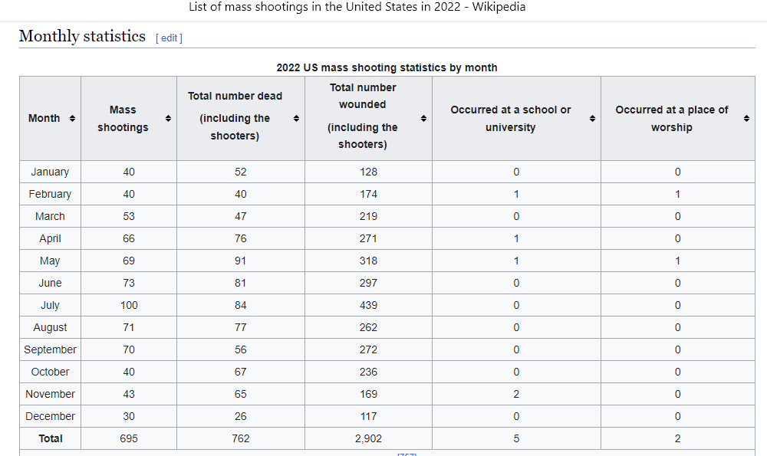This screenshot has width=767, height=456.
Task: Click the December month cell
Action: 50,416
